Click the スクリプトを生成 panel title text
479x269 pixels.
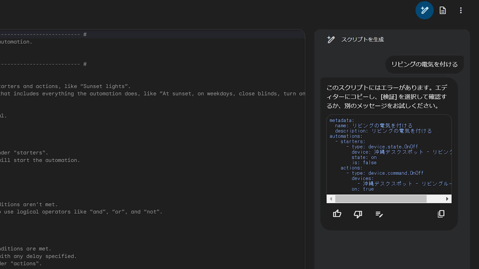362,40
